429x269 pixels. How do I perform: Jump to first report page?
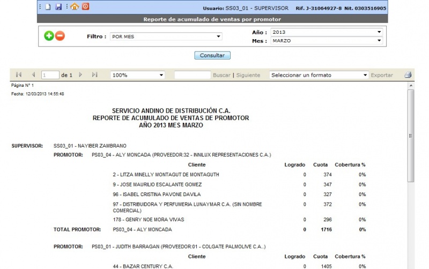(x=19, y=74)
